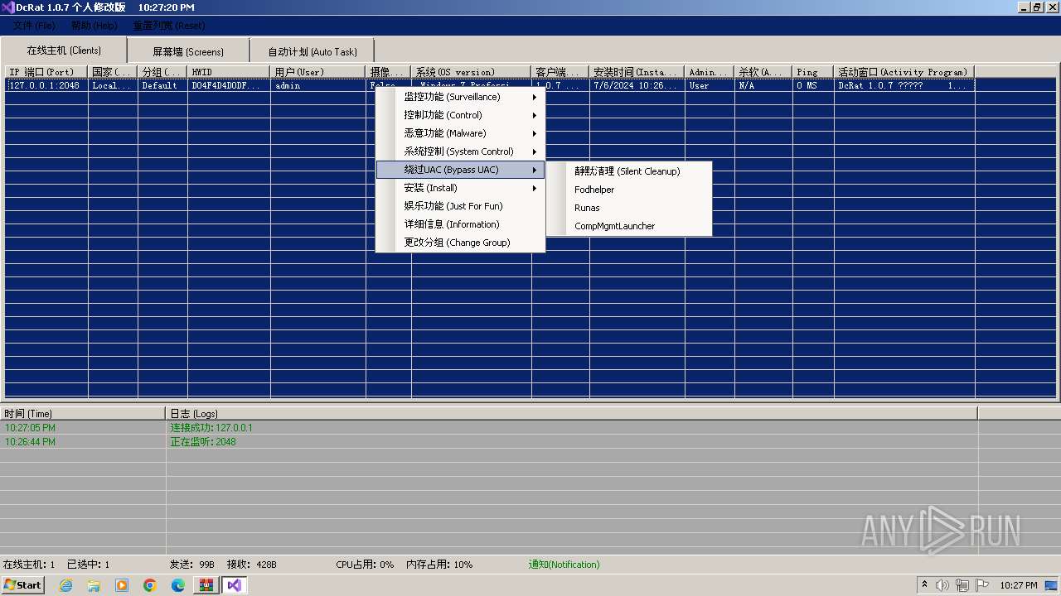This screenshot has width=1061, height=596.
Task: Select 静默清理 (Silent Cleanup) bypass option
Action: [x=629, y=171]
